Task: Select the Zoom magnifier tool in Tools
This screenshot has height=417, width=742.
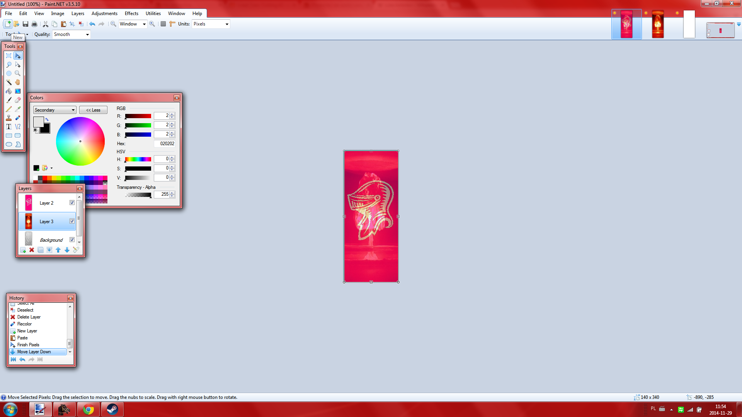Action: (18, 73)
